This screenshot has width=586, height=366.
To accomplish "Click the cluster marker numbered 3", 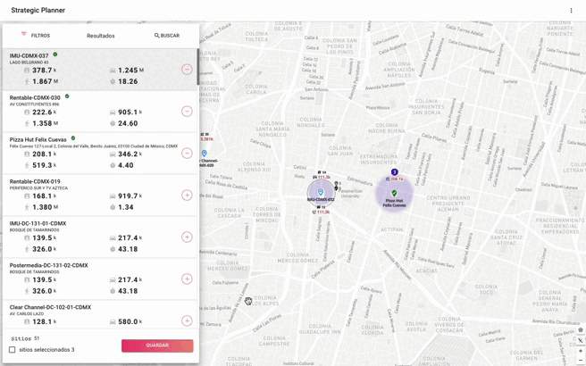I will 394,172.
